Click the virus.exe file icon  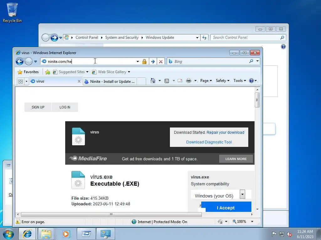78,180
